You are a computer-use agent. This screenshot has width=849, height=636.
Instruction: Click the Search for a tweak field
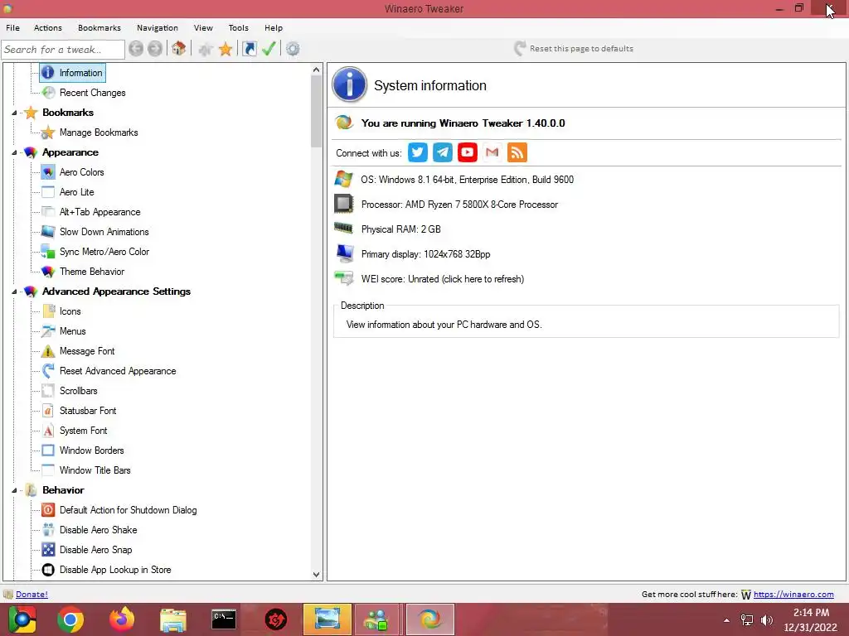pyautogui.click(x=63, y=49)
